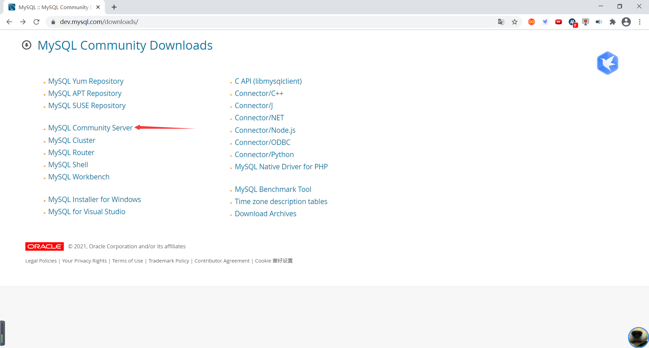Image resolution: width=649 pixels, height=348 pixels.
Task: Open the blue bird extension in toolbar
Action: point(545,22)
